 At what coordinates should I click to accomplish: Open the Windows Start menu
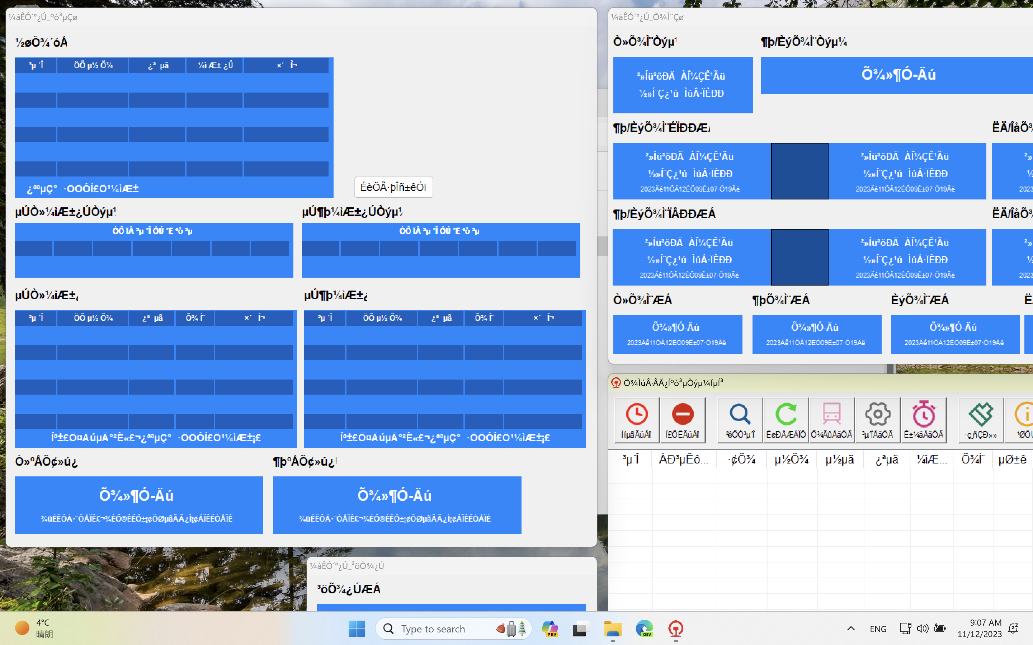pos(357,628)
